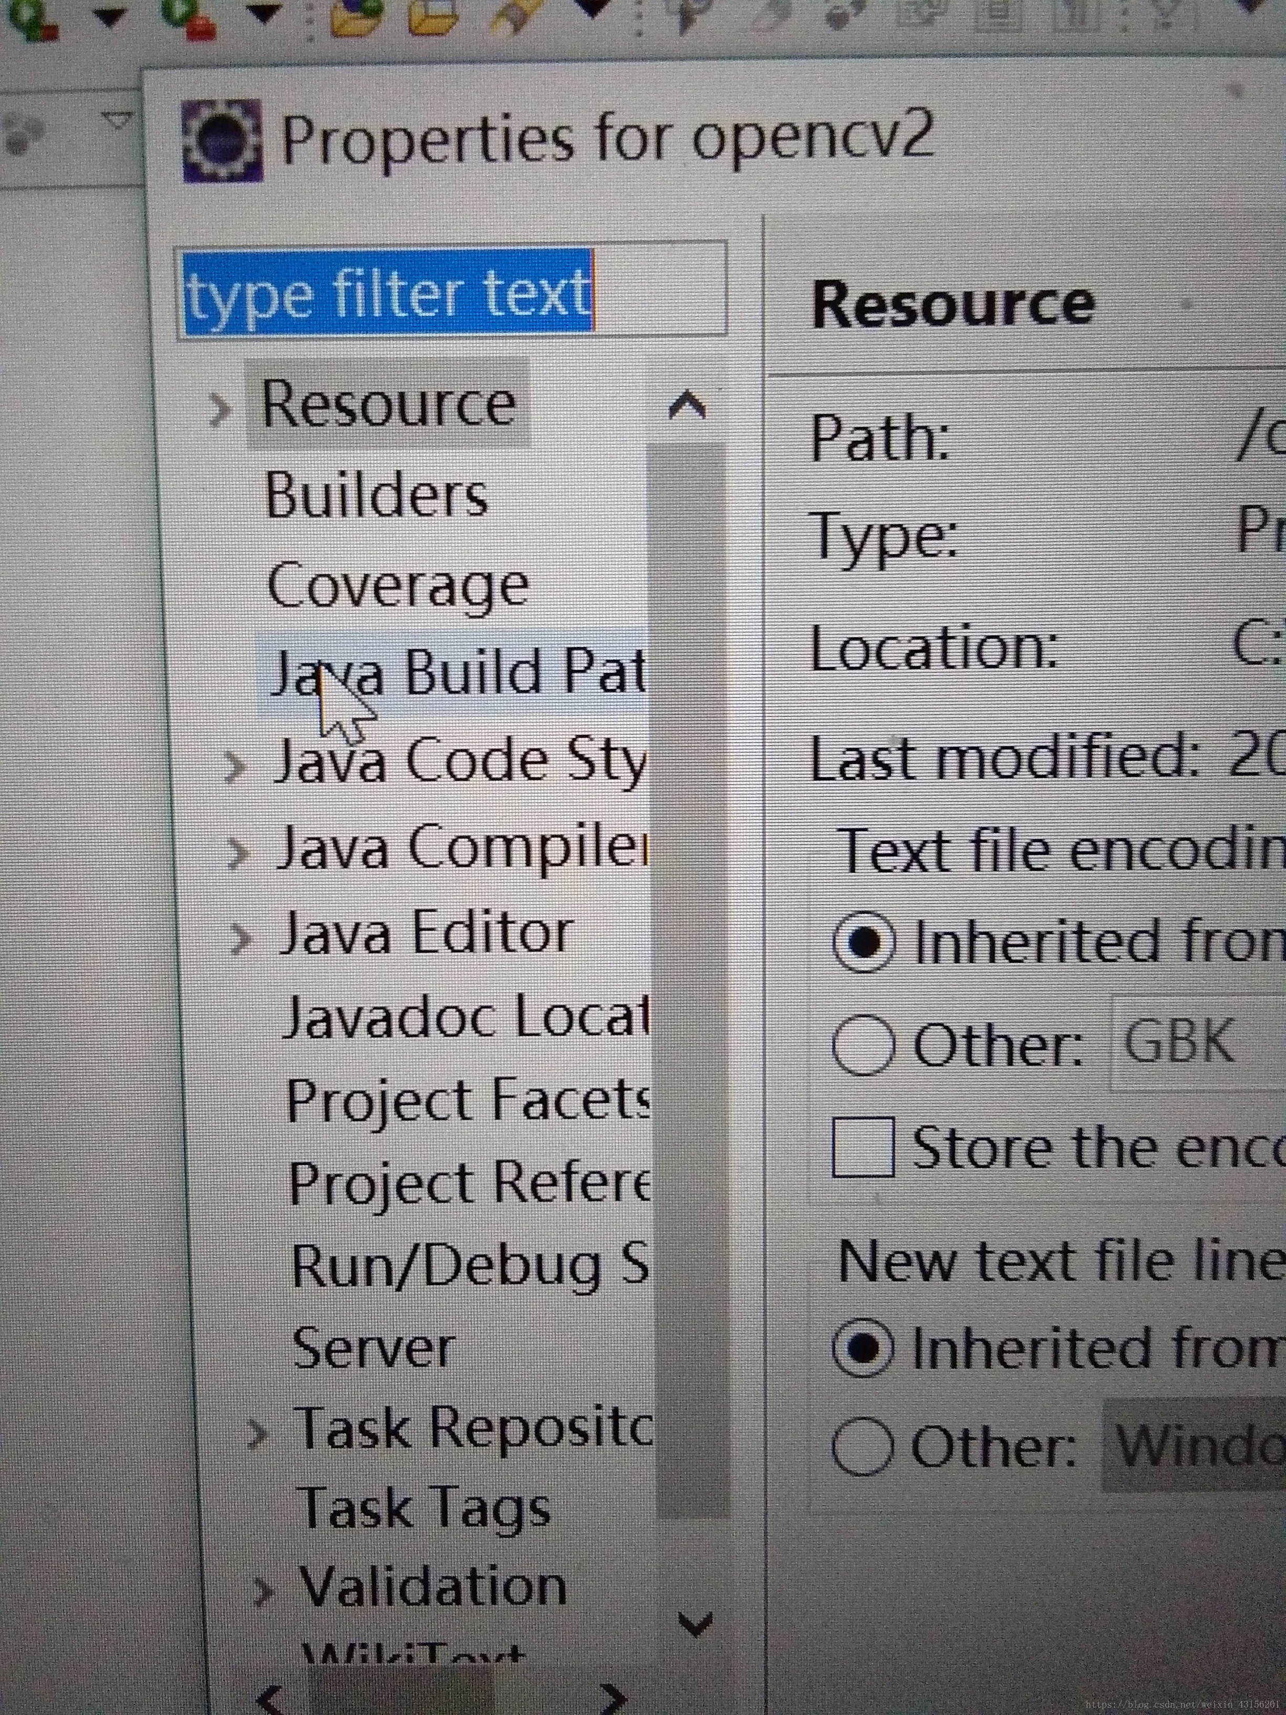Expand the Java Compiler node
This screenshot has width=1286, height=1715.
[237, 854]
